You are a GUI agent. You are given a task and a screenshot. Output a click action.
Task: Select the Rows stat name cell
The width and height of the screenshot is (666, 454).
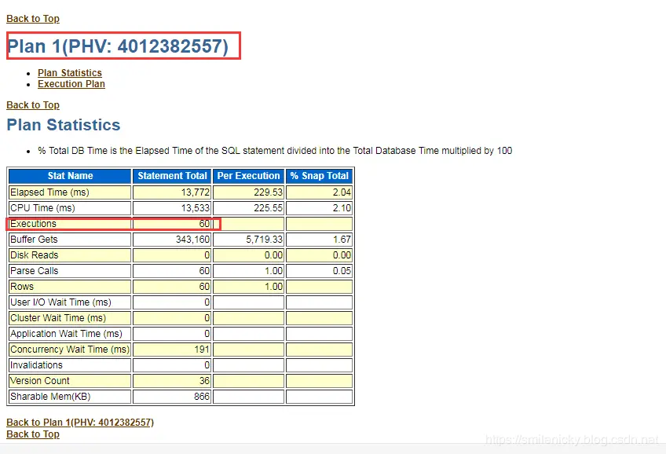pyautogui.click(x=70, y=287)
